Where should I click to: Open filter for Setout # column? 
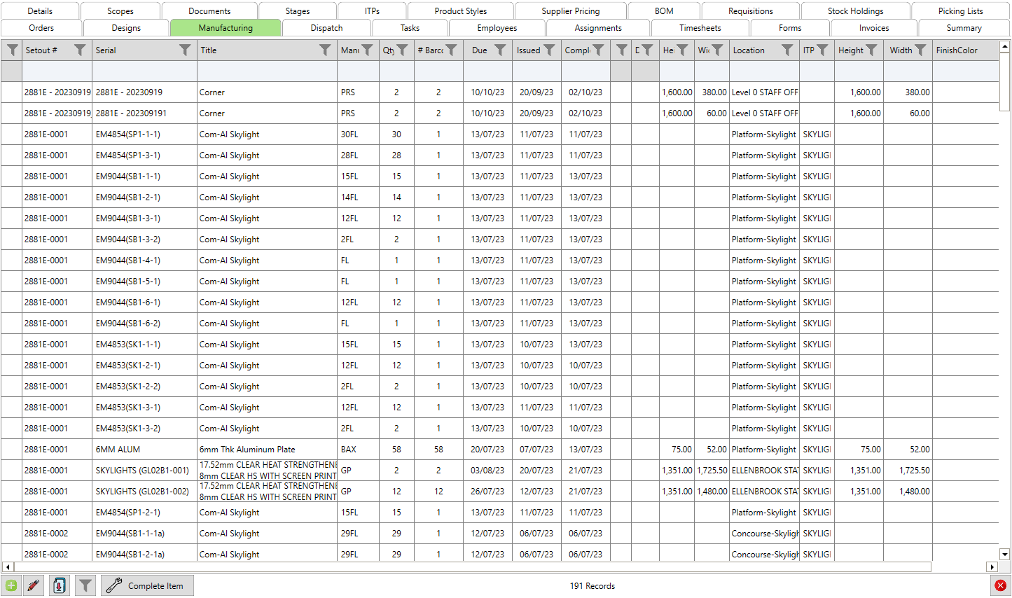click(x=80, y=50)
